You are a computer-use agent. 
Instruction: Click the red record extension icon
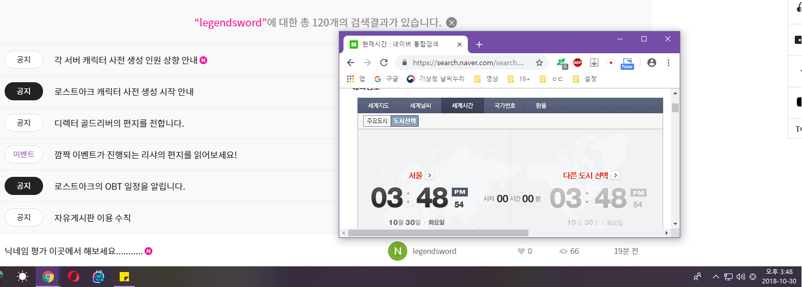[x=611, y=63]
